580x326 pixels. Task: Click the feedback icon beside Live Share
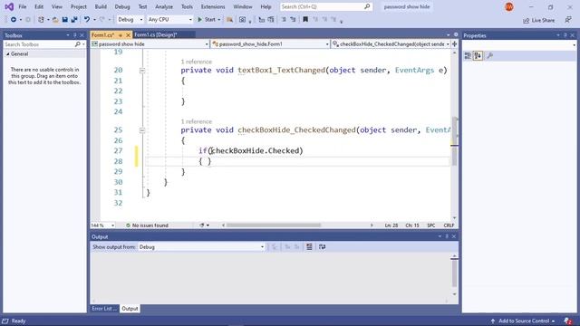point(568,20)
